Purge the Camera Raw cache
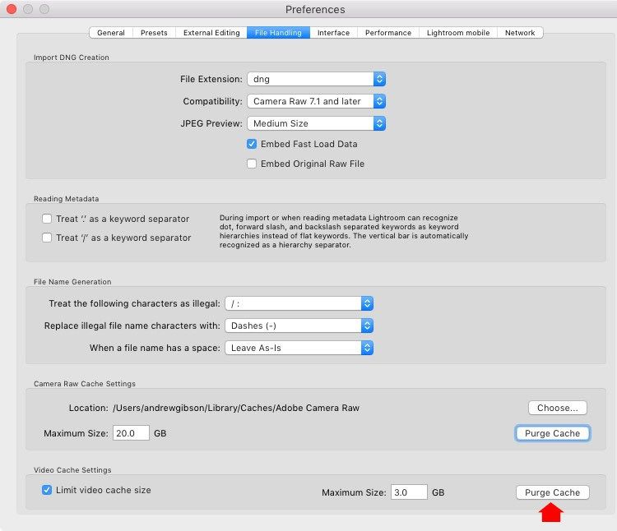 click(552, 433)
